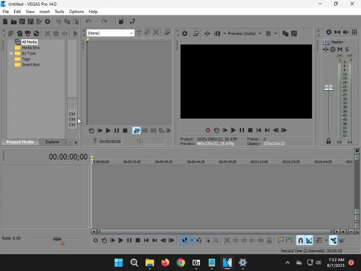
Task: Insert a region with the Region icon
Action: click(289, 241)
